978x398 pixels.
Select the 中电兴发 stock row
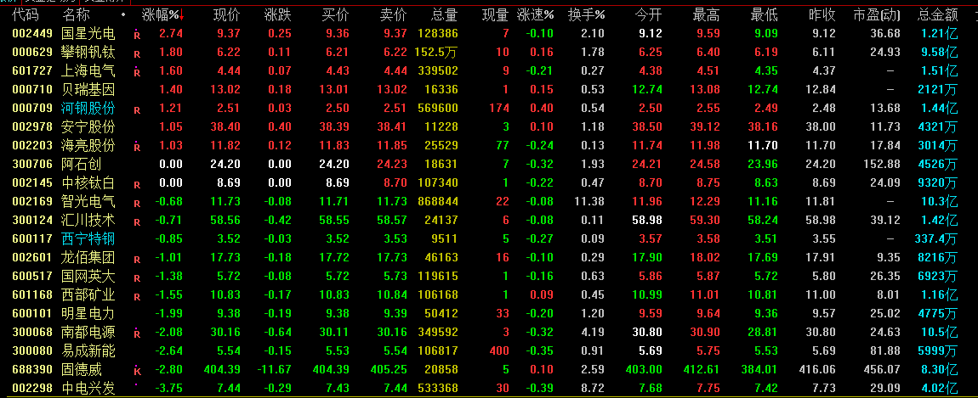click(88, 388)
